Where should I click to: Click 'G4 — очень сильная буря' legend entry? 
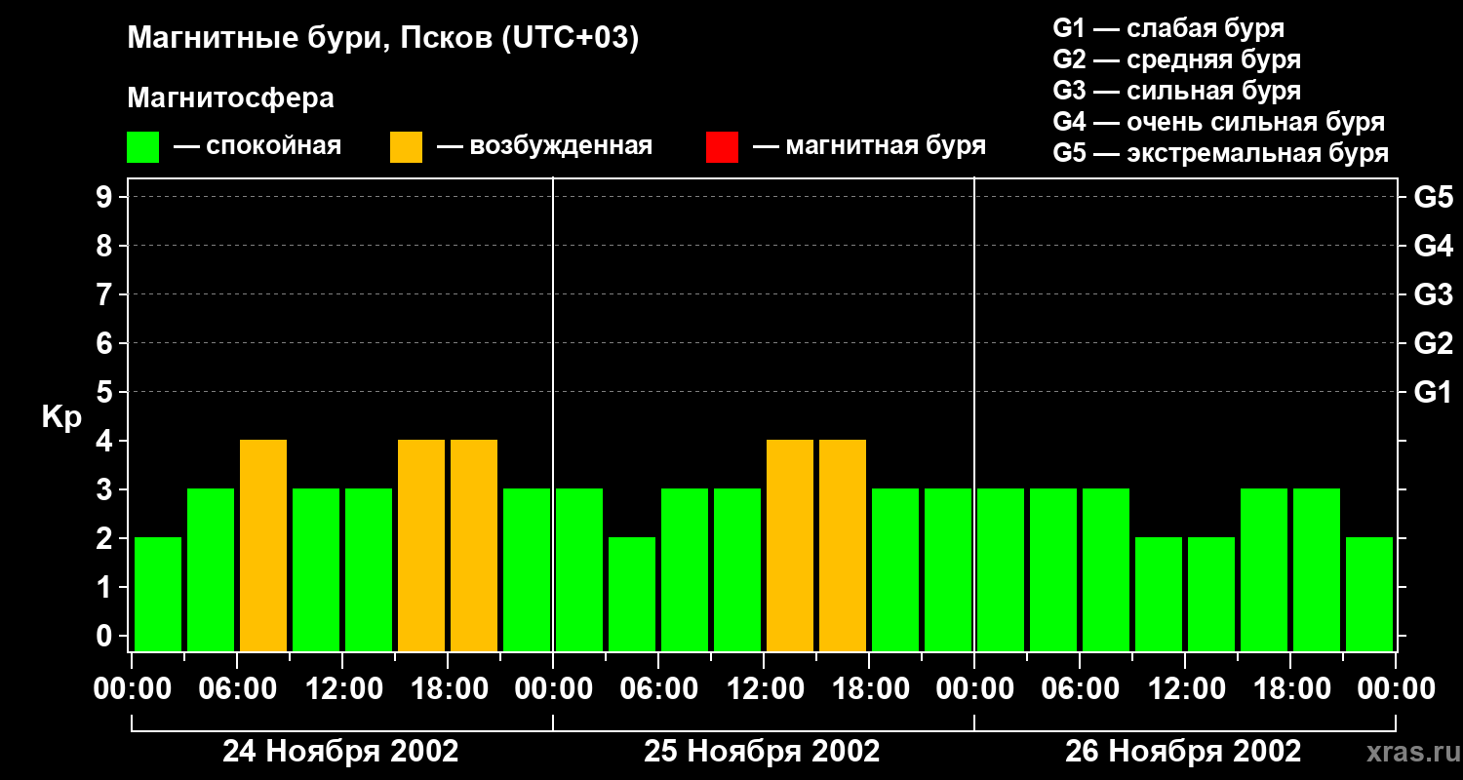(1218, 122)
